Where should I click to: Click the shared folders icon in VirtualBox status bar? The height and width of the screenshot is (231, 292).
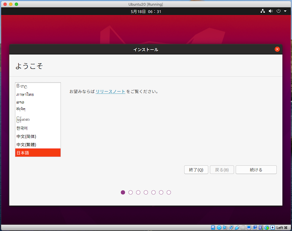(243, 227)
